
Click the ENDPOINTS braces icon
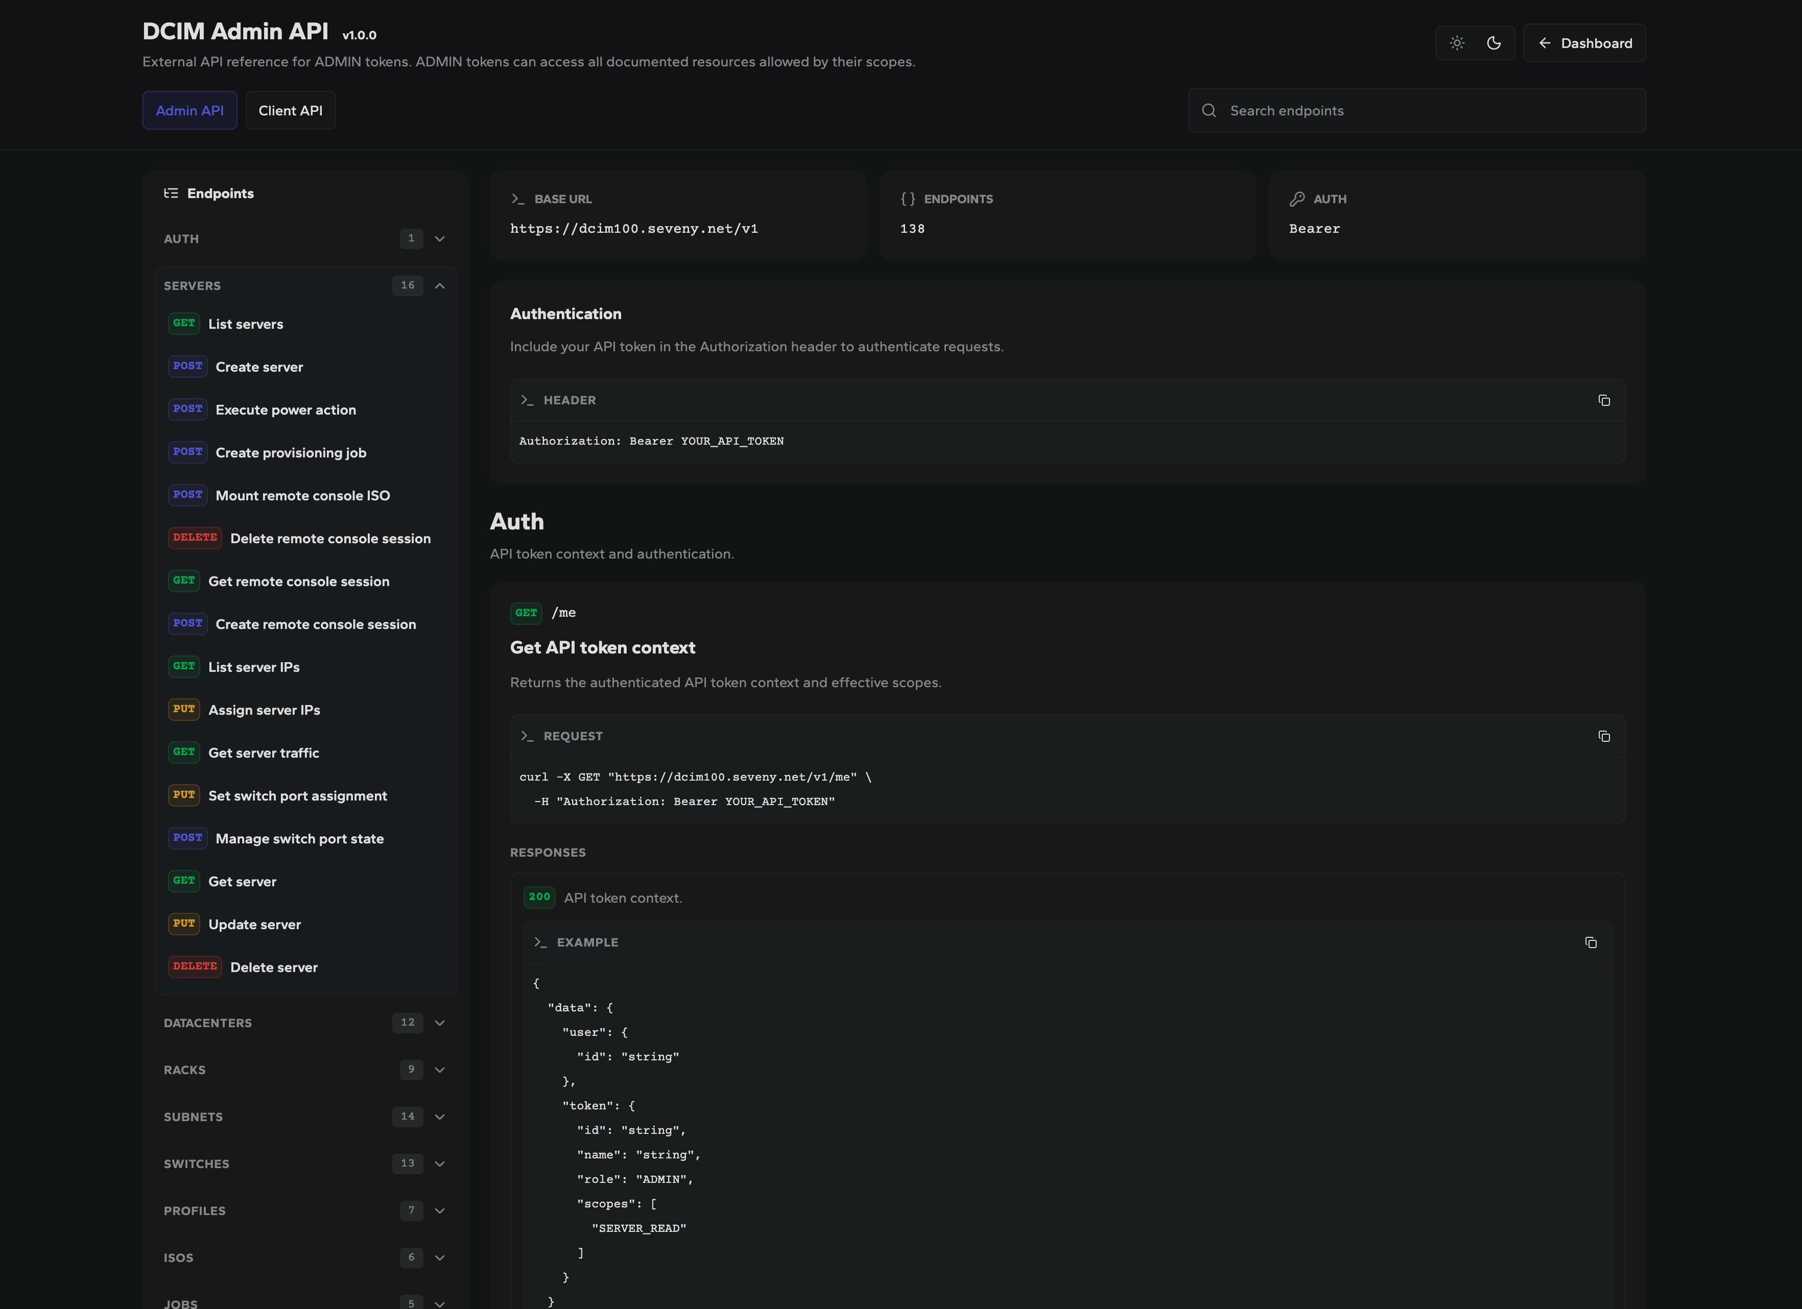click(x=907, y=199)
